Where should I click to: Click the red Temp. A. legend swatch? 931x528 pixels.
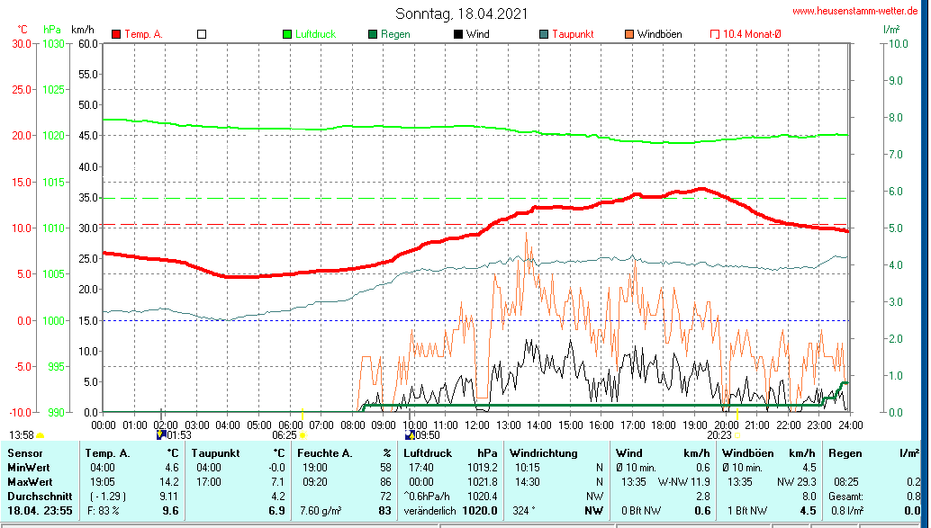click(116, 34)
